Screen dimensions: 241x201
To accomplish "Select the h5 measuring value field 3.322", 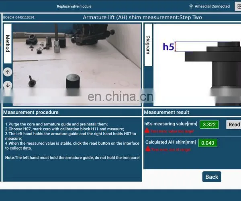I will 209,124.
